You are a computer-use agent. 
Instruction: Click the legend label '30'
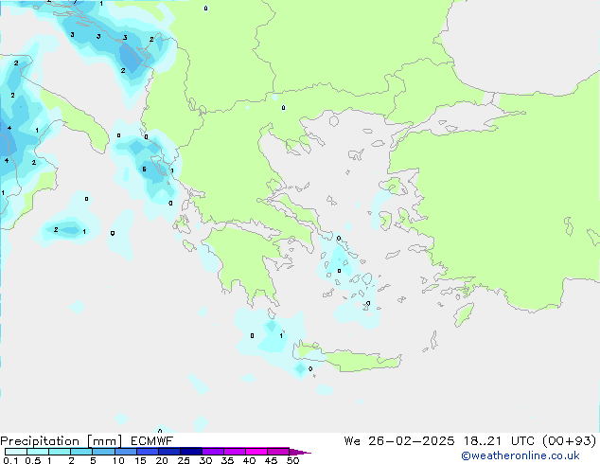[205, 460]
